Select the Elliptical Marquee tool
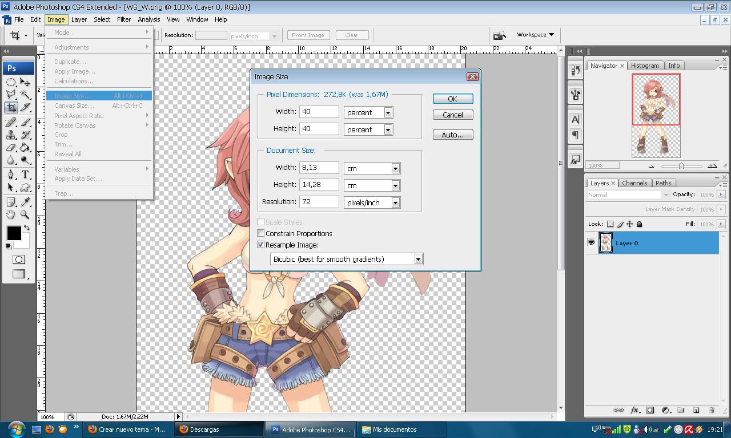Image resolution: width=731 pixels, height=438 pixels. [11, 83]
